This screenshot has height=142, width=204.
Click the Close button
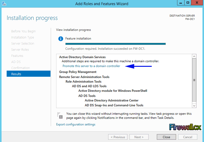click(166, 137)
